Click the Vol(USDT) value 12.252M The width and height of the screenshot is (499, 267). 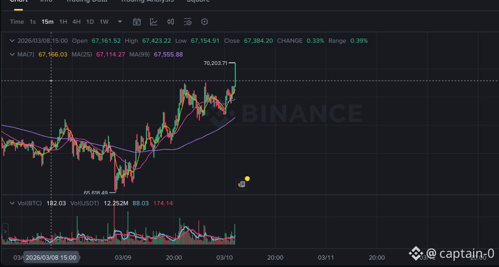click(116, 203)
